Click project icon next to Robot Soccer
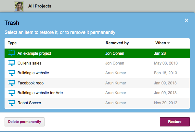195x132 pixels. [12, 103]
